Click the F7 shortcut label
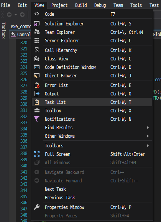 [x=113, y=14]
